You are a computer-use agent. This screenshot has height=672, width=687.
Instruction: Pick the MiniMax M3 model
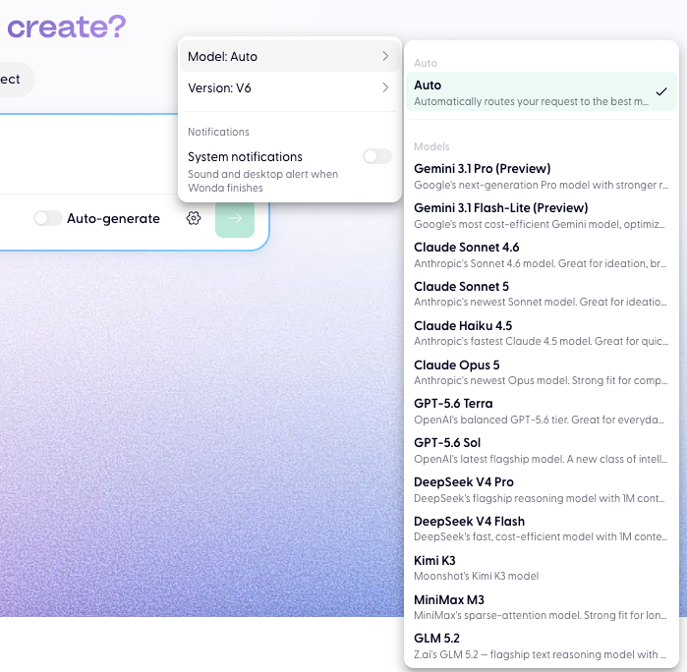coord(542,607)
